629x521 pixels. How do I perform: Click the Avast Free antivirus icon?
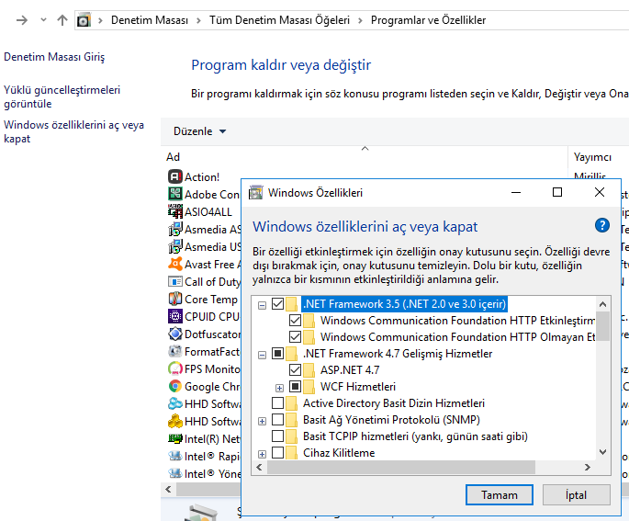[174, 264]
